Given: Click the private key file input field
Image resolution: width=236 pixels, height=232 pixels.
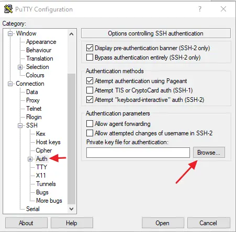Looking at the screenshot, I should [x=138, y=153].
